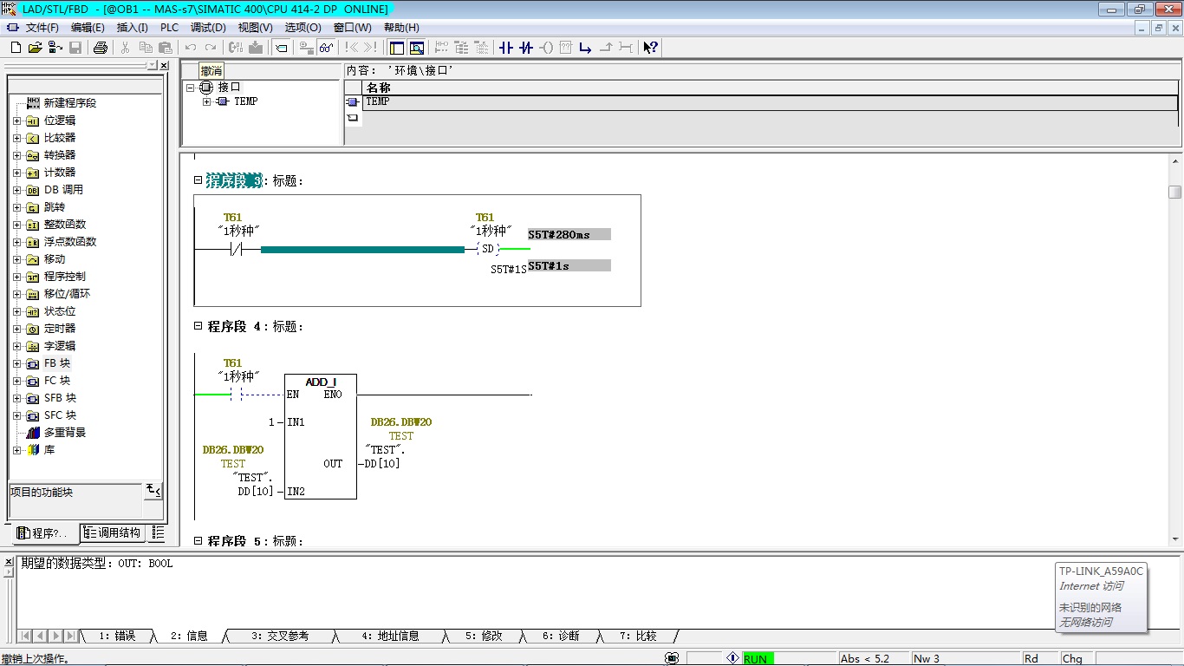The image size is (1184, 666).
Task: Open the PLC menu
Action: click(x=169, y=28)
